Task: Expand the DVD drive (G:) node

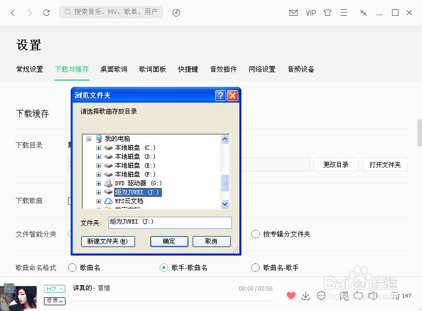Action: (x=98, y=183)
